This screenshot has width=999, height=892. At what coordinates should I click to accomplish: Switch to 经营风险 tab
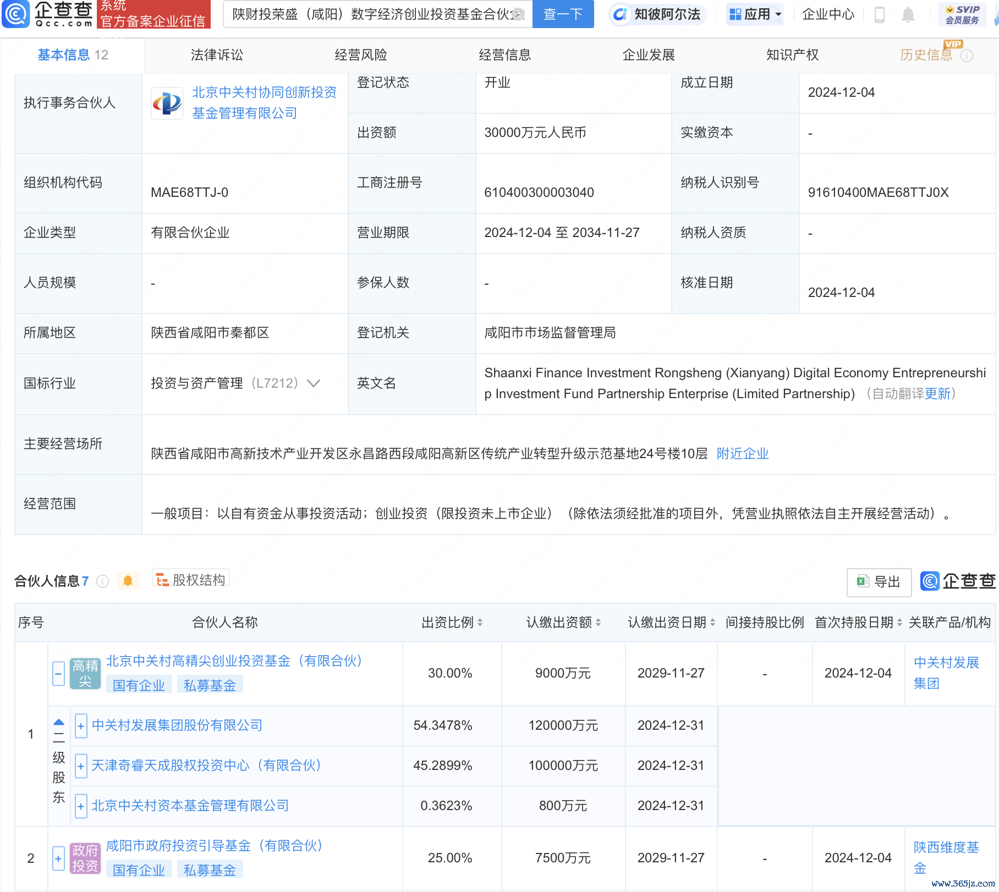[x=361, y=55]
